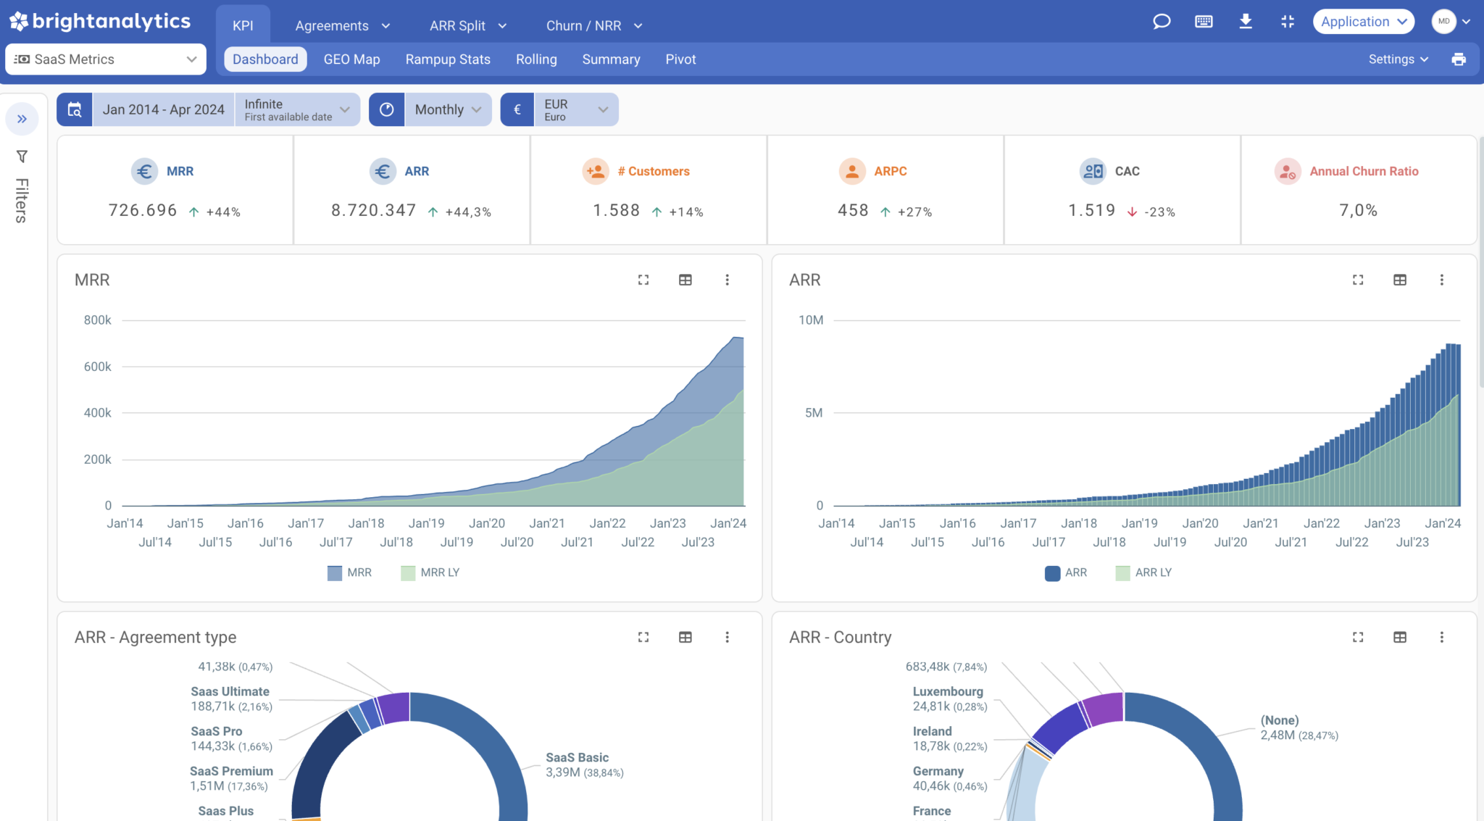Open the chat/comments icon in top bar
Image resolution: width=1484 pixels, height=821 pixels.
pos(1161,22)
